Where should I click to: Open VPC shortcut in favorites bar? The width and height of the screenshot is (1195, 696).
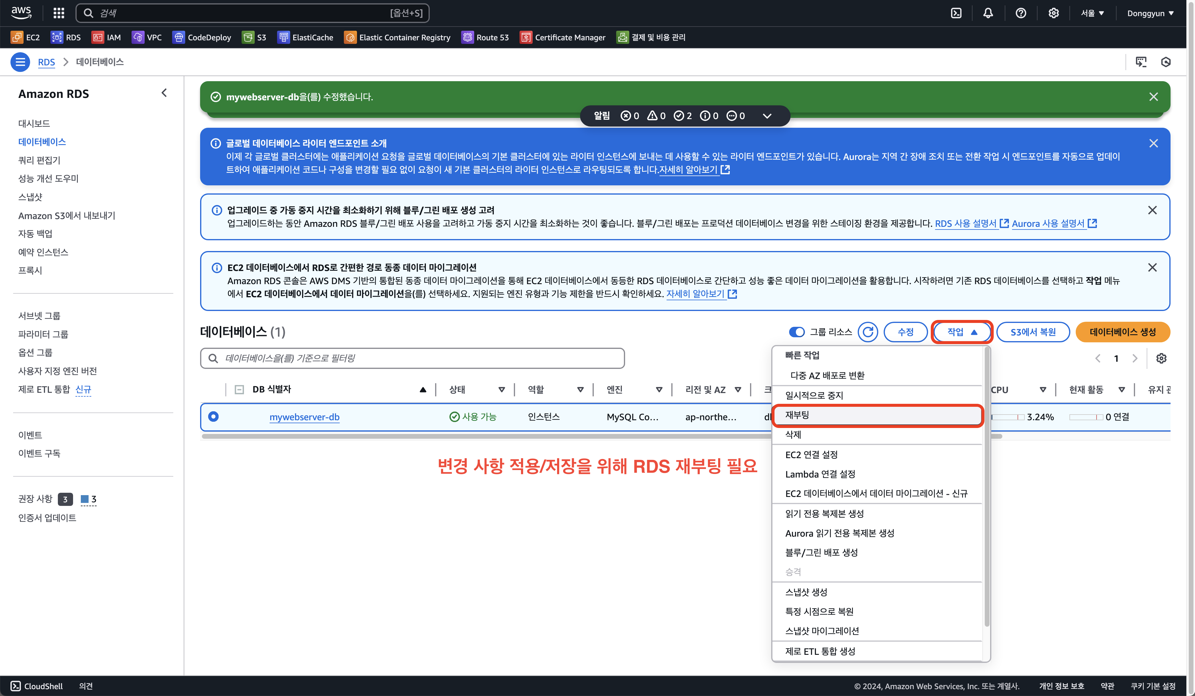[x=146, y=37]
